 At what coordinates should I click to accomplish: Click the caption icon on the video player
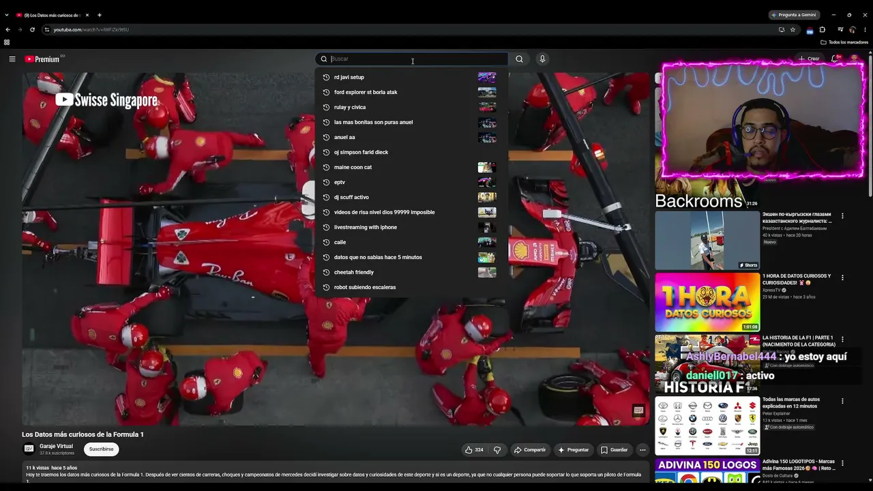(638, 411)
